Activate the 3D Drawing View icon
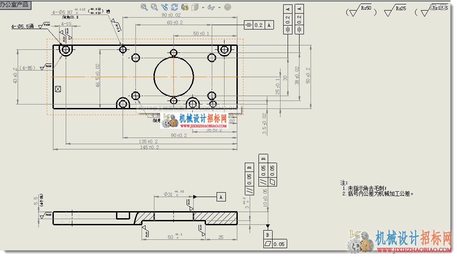This screenshot has width=457, height=257. 184,7
